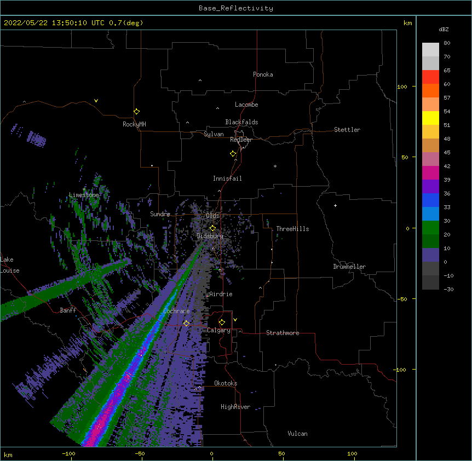This screenshot has width=472, height=461.
Task: Click the slate purple swatch near 0 dBZ
Action: pos(430,255)
